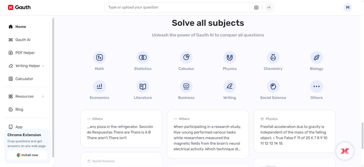Viewport: 364px width, 167px height.
Task: Select the Economics chart icon
Action: [x=99, y=86]
